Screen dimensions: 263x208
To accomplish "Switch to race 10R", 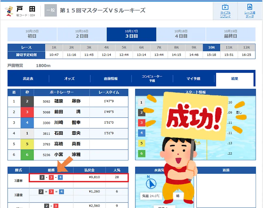I will [212, 48].
